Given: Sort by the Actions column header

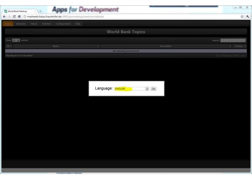Looking at the screenshot, I should (x=240, y=46).
